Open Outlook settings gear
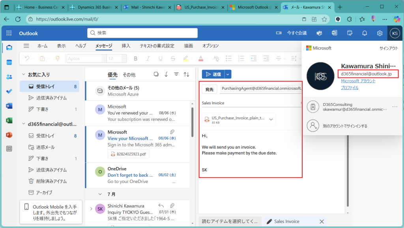This screenshot has height=228, width=404. (380, 33)
